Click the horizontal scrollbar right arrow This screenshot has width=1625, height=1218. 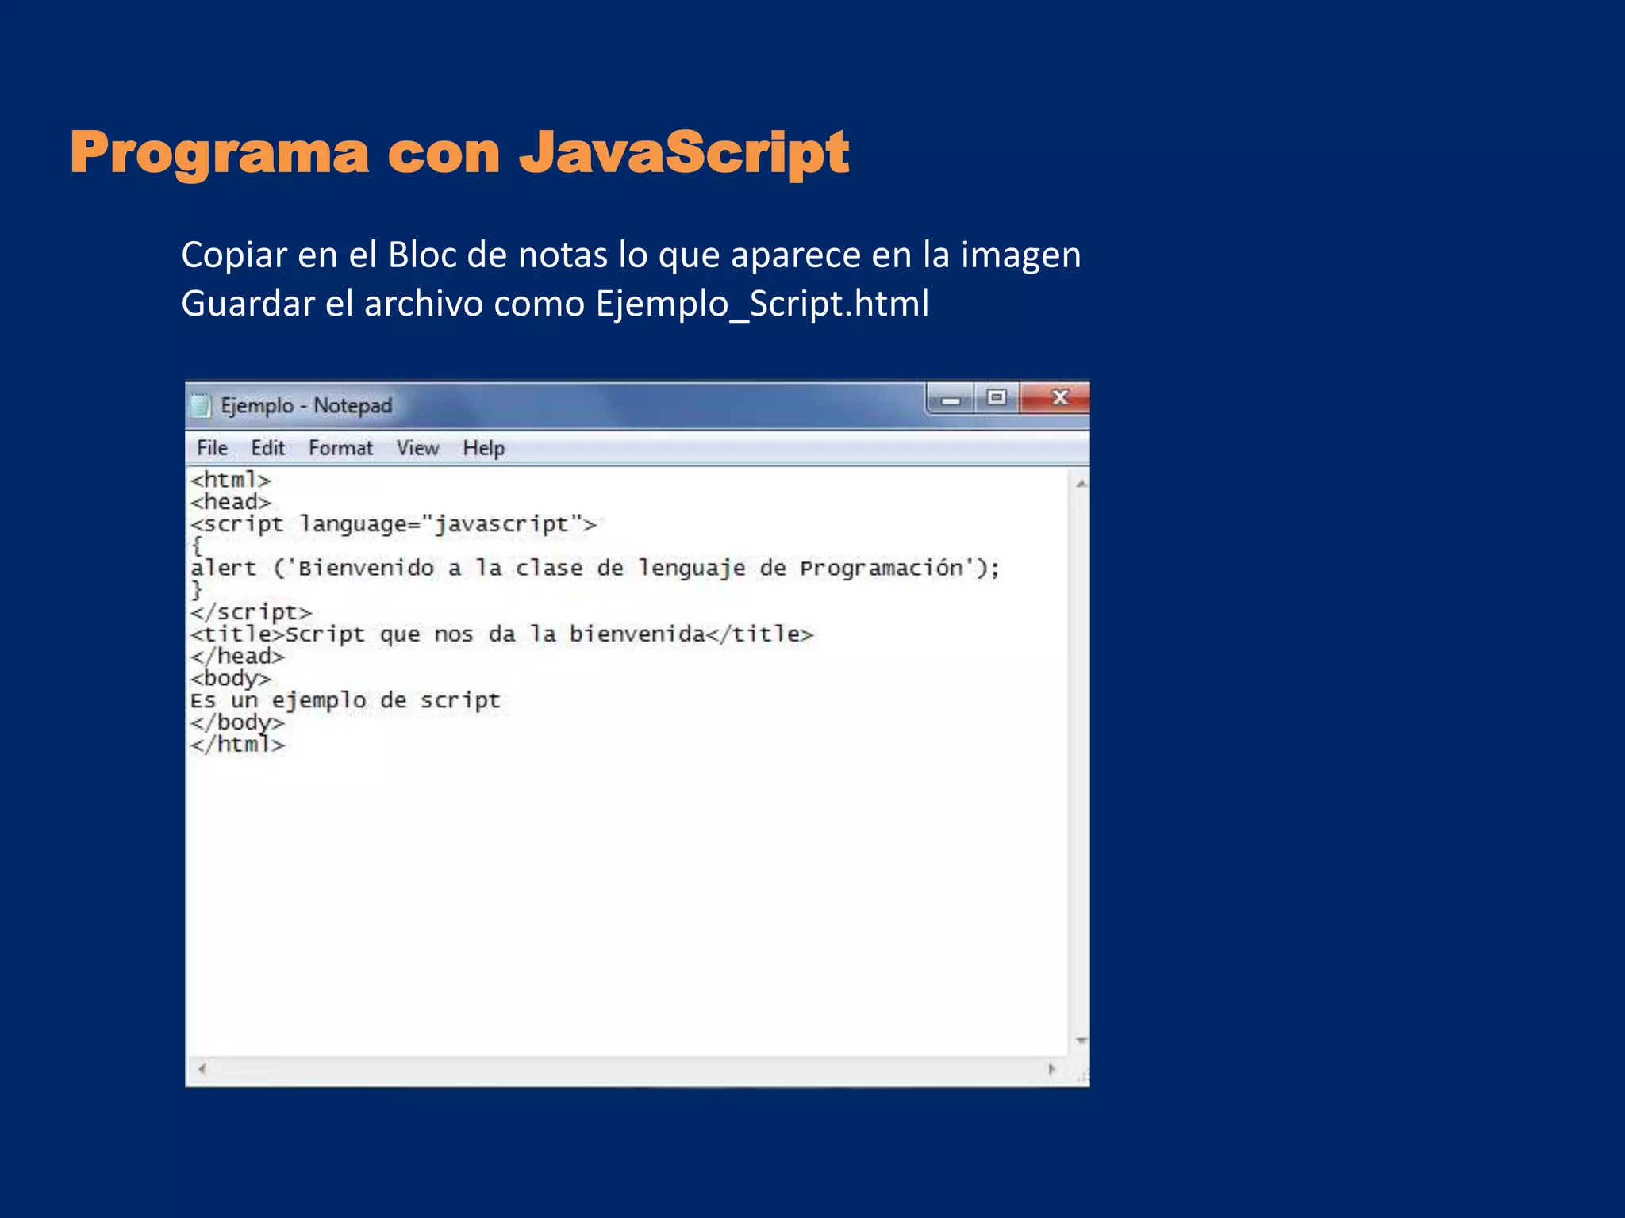[x=1052, y=1069]
